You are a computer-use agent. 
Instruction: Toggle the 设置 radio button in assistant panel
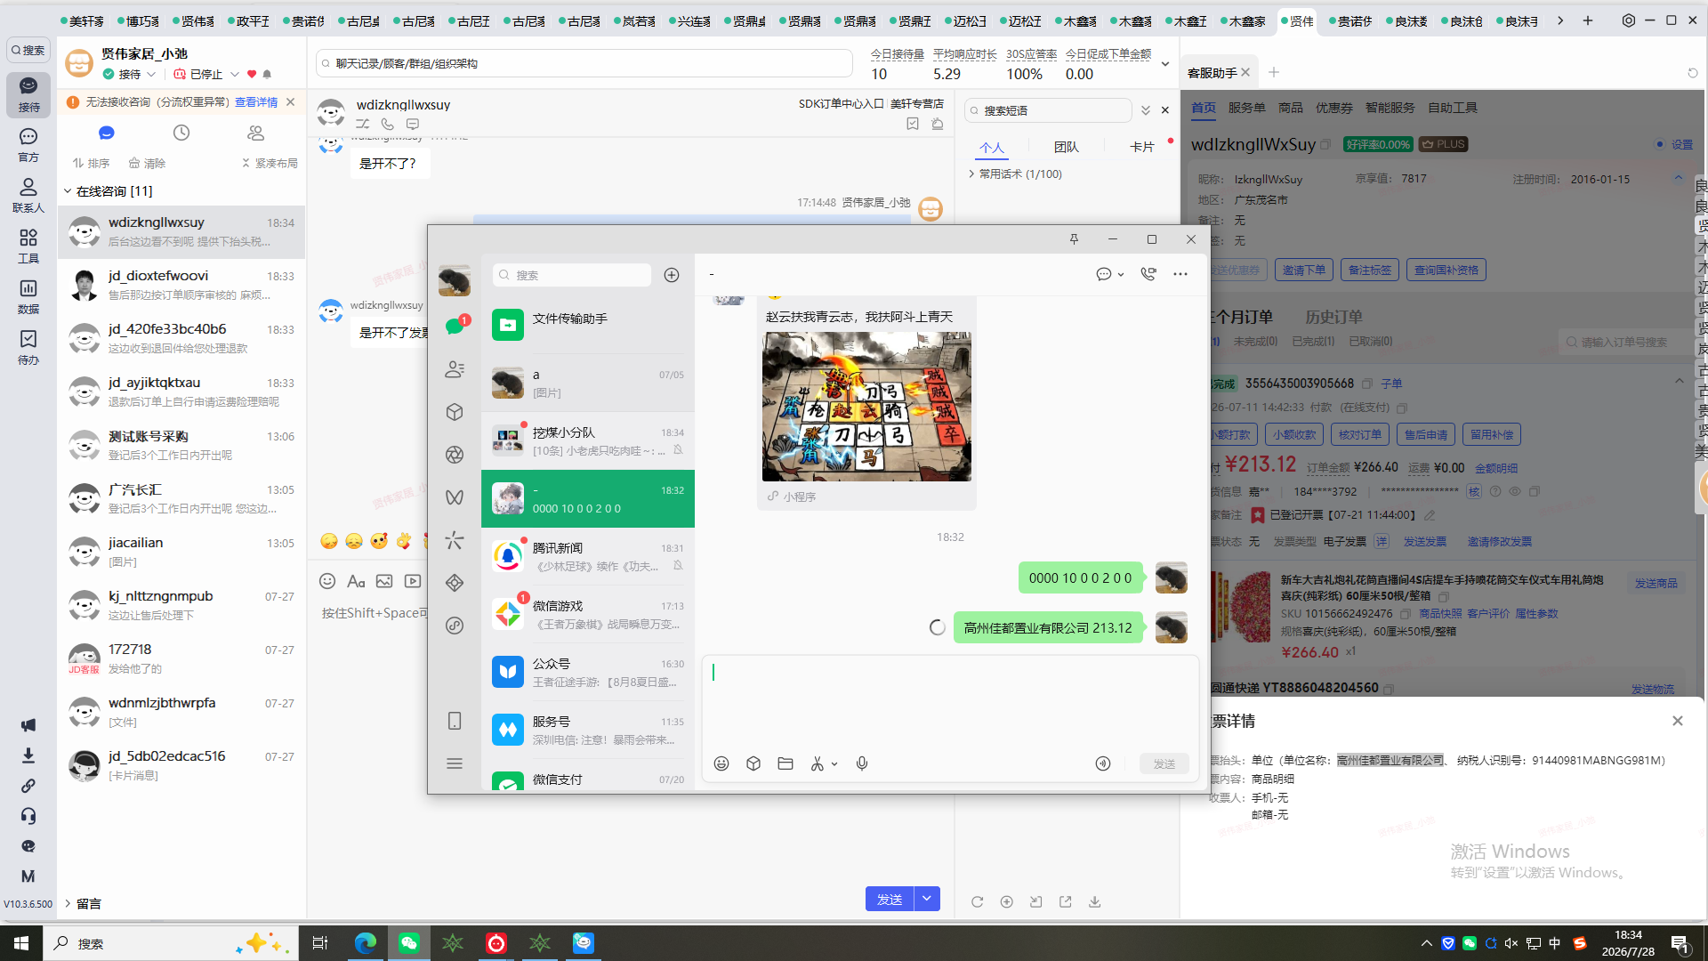(x=1660, y=144)
